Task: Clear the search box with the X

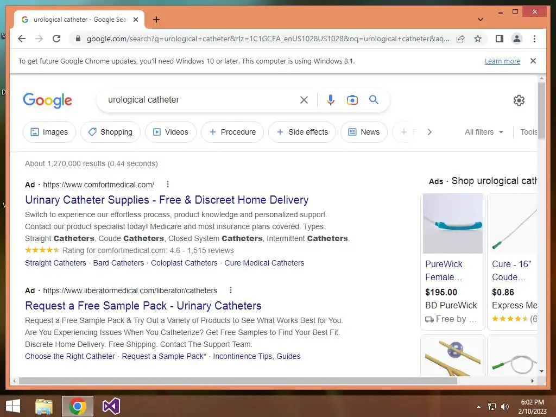Action: [x=304, y=100]
